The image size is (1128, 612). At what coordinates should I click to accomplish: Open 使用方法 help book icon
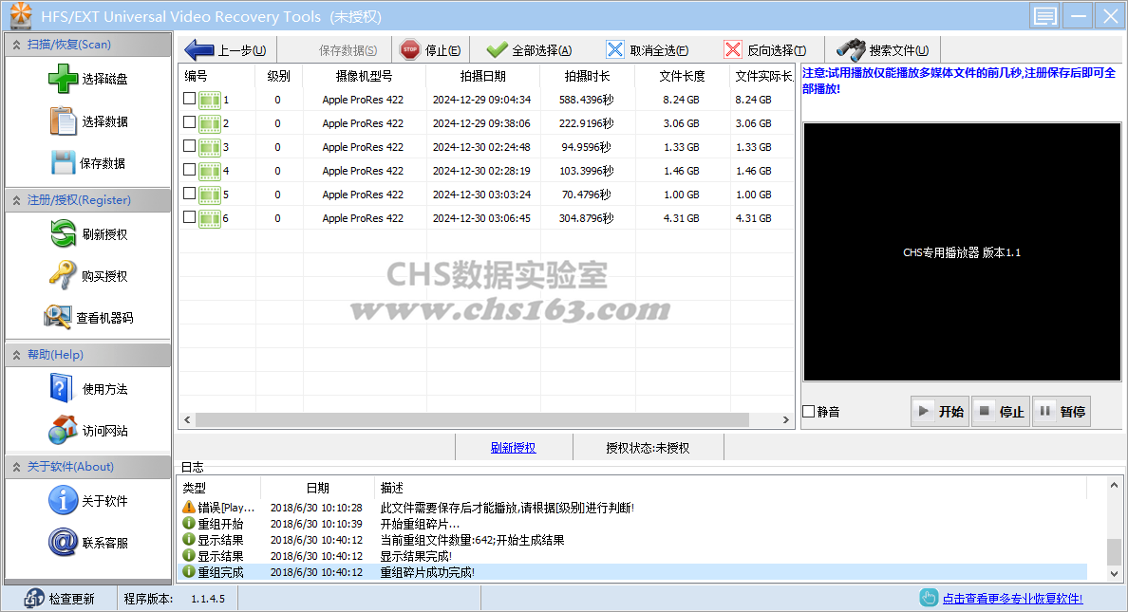61,388
